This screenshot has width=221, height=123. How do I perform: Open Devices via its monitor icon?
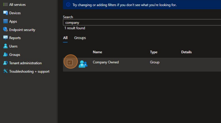5,13
